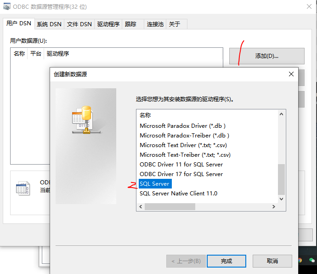Click the driver list 名称 column header
The height and width of the screenshot is (274, 317).
pos(145,115)
